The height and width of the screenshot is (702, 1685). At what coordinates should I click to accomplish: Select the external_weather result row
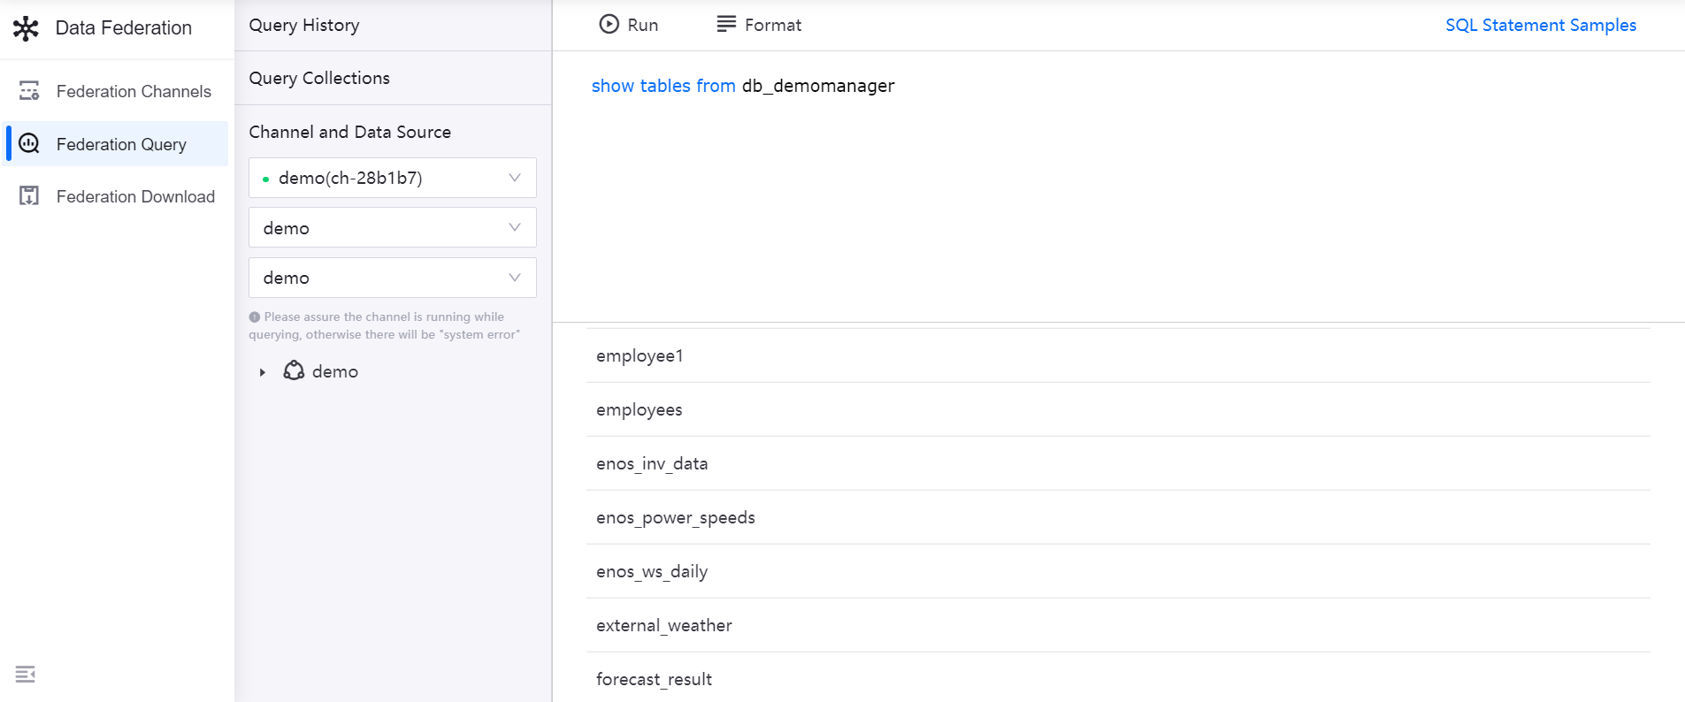[x=664, y=625]
